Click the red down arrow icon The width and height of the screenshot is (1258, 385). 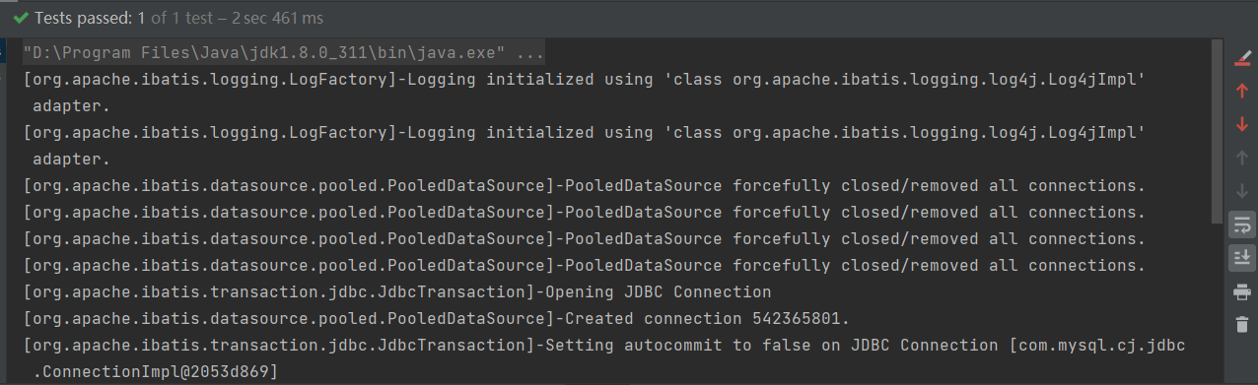[x=1241, y=124]
